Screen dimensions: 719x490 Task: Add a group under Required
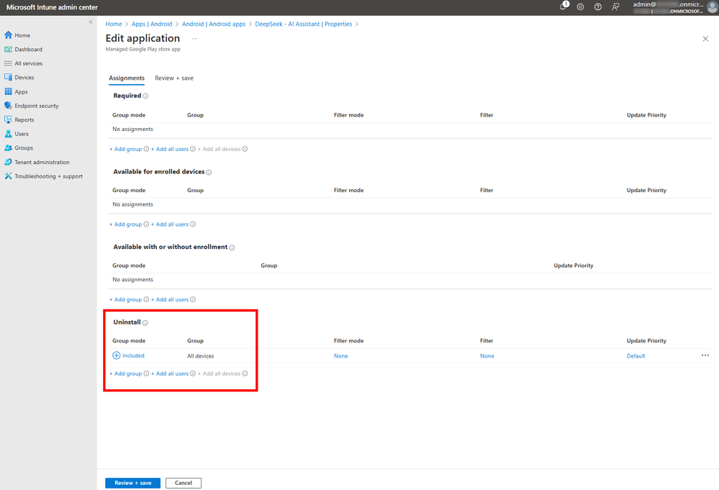pos(126,149)
